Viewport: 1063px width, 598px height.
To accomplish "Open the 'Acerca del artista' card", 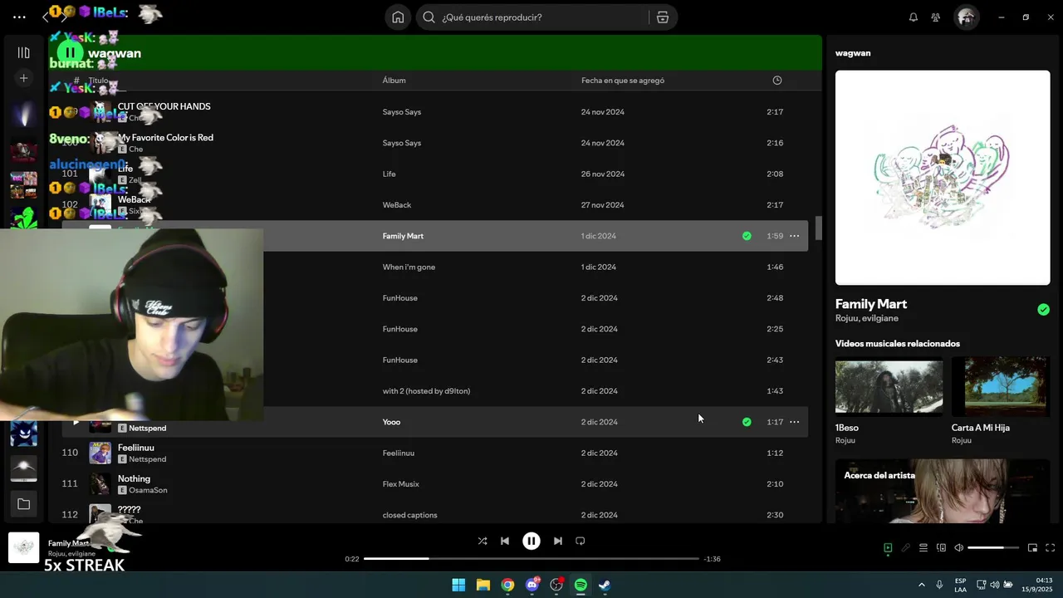I will pyautogui.click(x=943, y=491).
